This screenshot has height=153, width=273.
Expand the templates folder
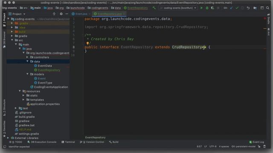coord(23,99)
